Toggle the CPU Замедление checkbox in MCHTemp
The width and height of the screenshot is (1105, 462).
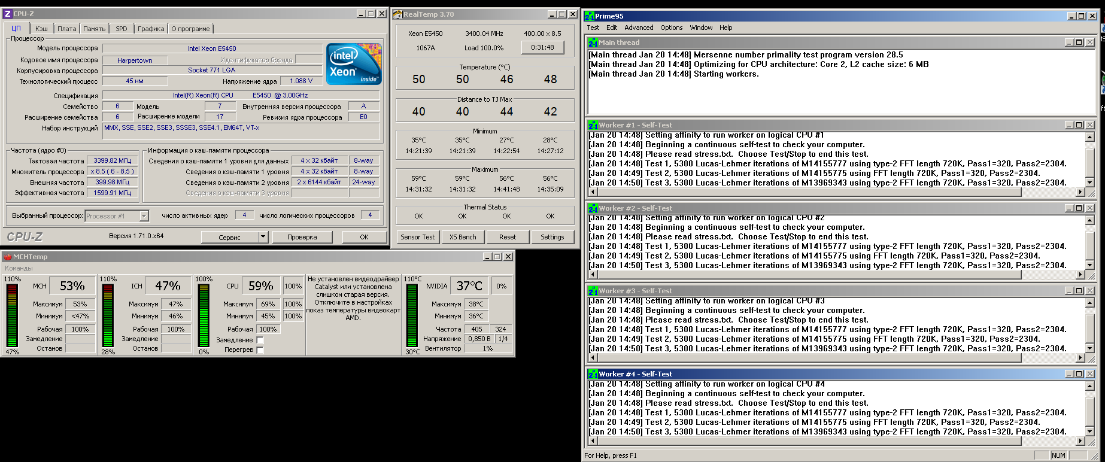(260, 340)
